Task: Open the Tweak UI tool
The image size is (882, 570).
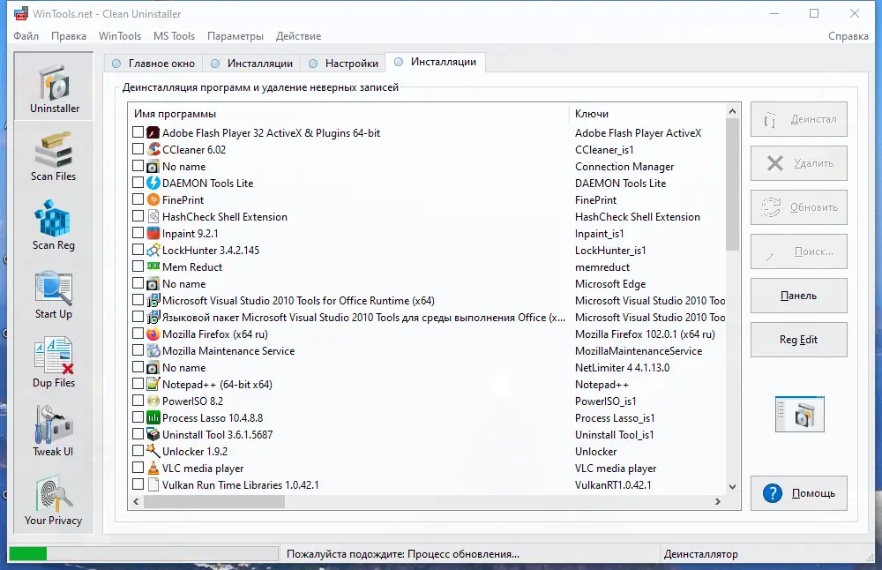Action: pos(54,431)
